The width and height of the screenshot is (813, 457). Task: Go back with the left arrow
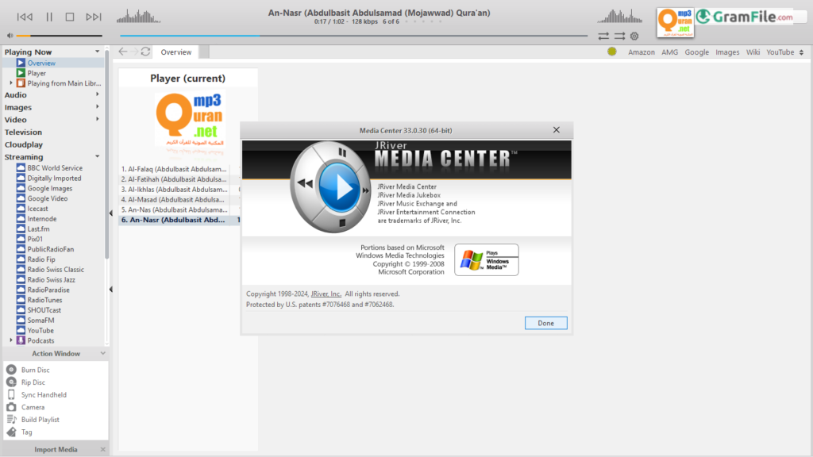pyautogui.click(x=123, y=52)
